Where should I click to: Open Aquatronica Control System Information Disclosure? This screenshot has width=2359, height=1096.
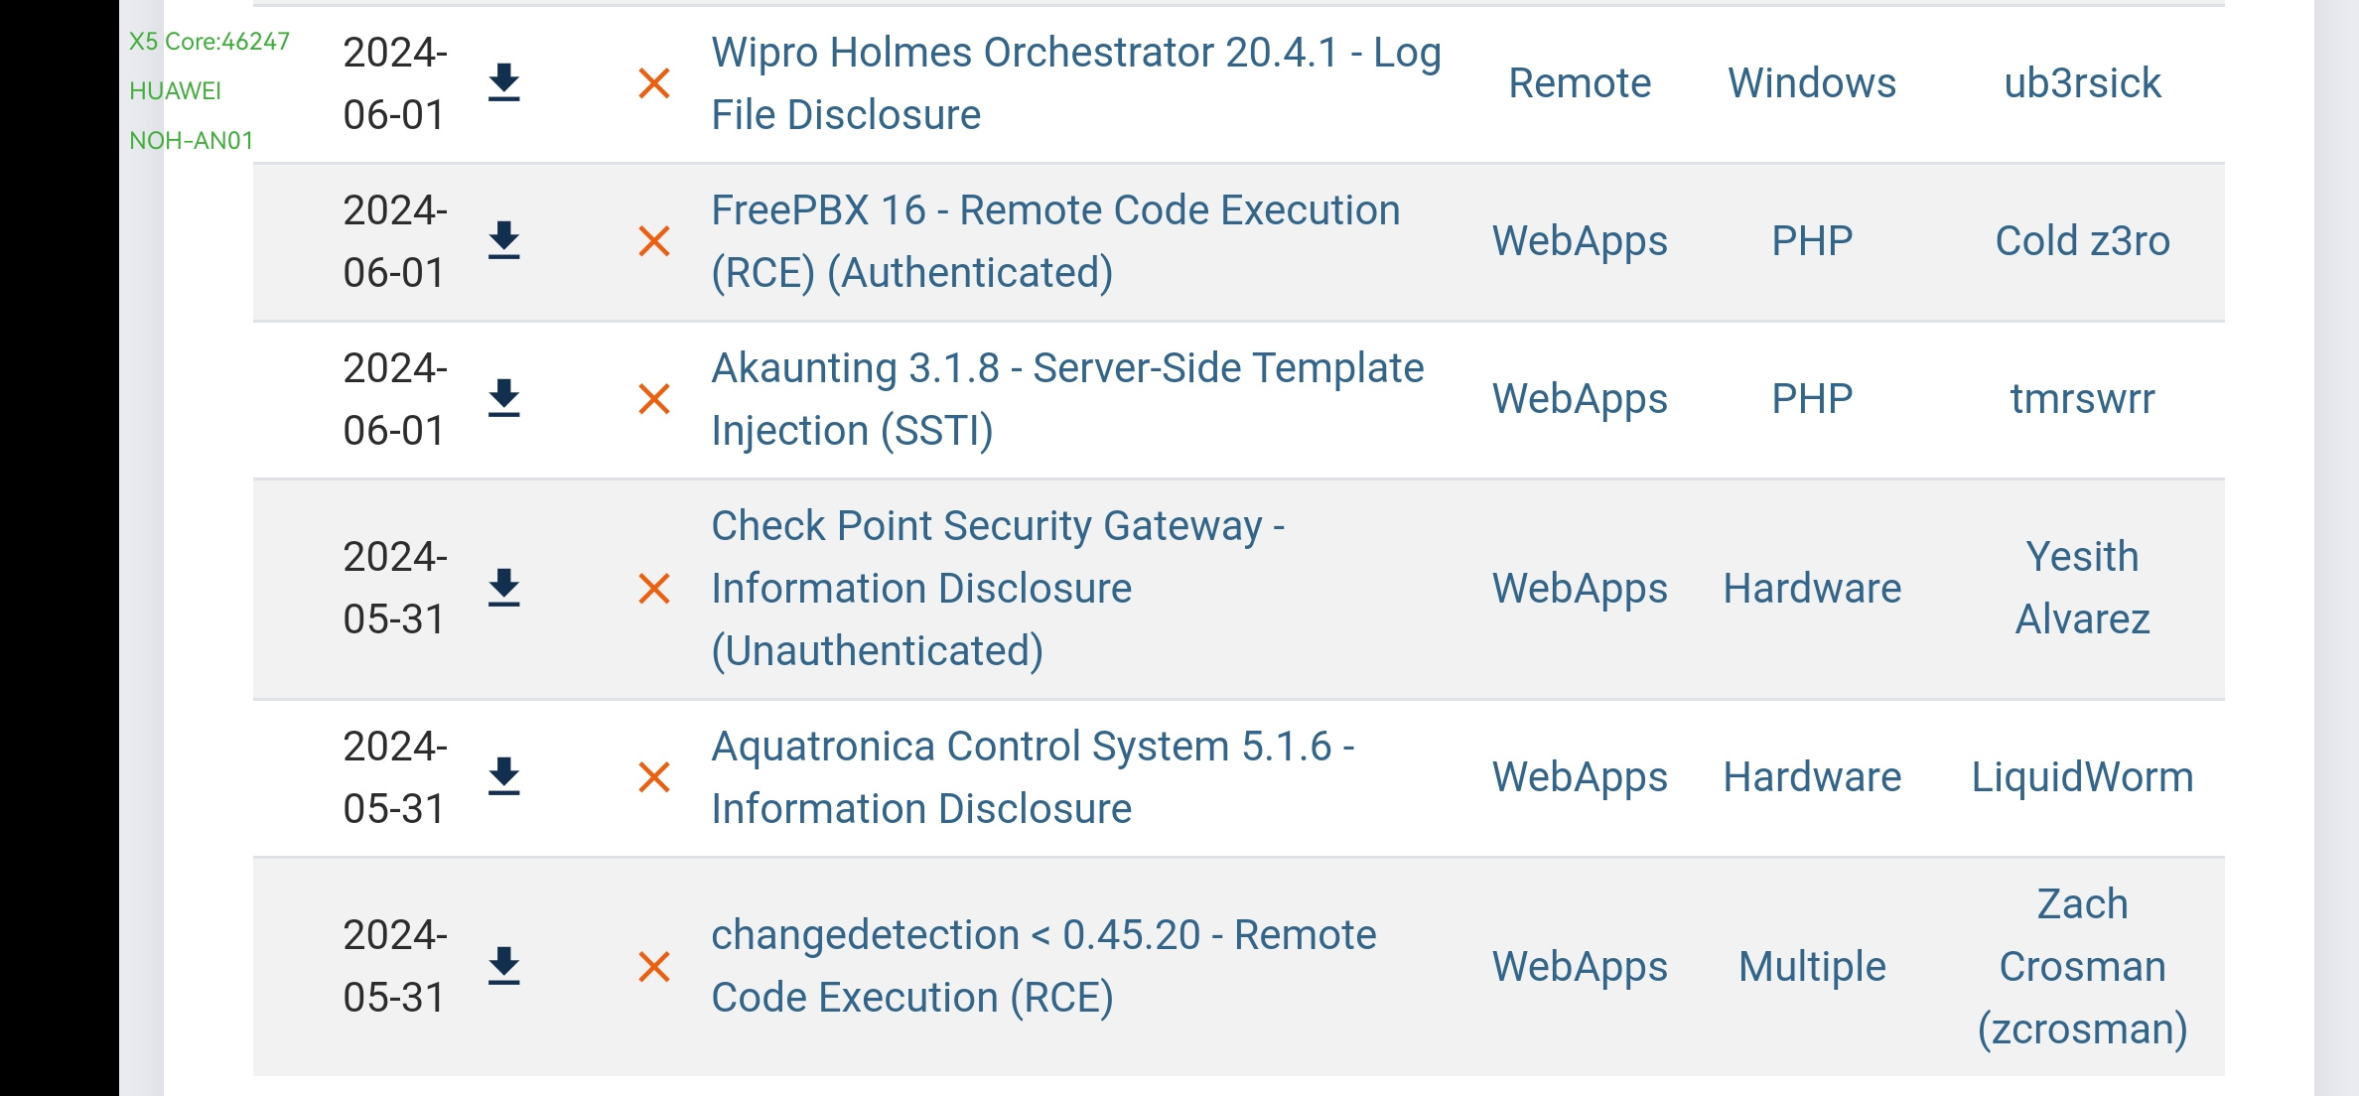[1033, 777]
